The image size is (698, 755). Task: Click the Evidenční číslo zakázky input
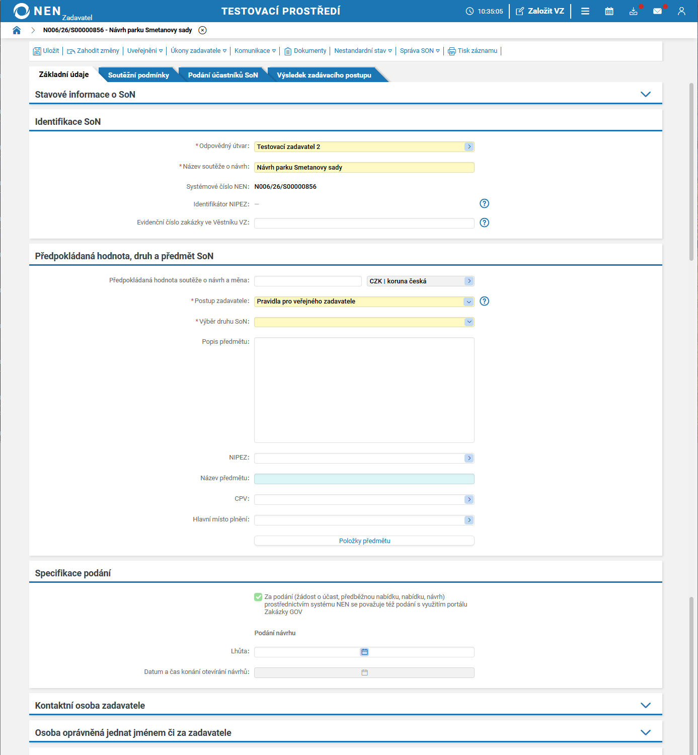pyautogui.click(x=364, y=223)
